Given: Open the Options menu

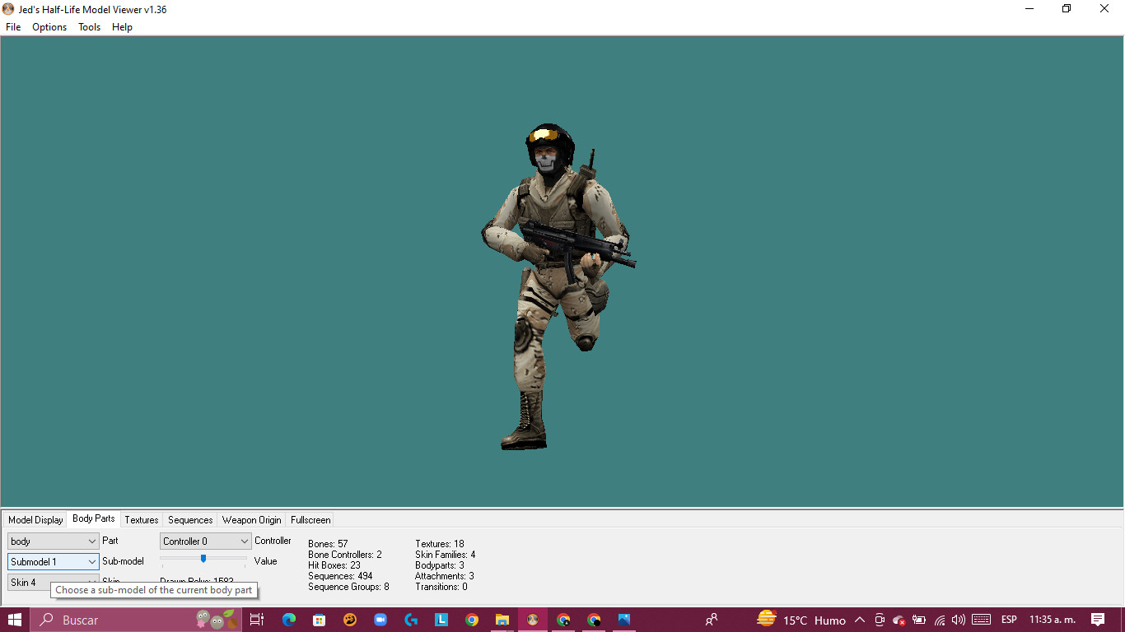Looking at the screenshot, I should click(x=49, y=26).
